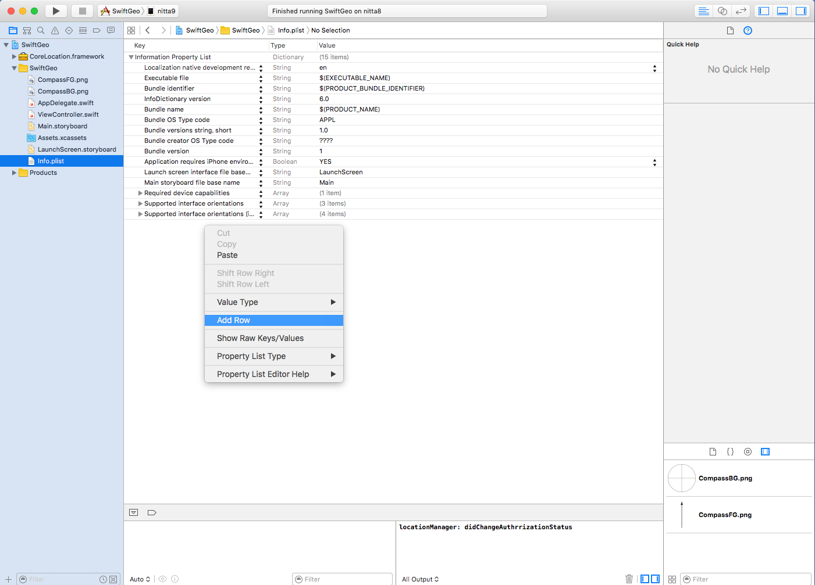Open ViewController.swift in the navigator
Image resolution: width=815 pixels, height=585 pixels.
68,114
